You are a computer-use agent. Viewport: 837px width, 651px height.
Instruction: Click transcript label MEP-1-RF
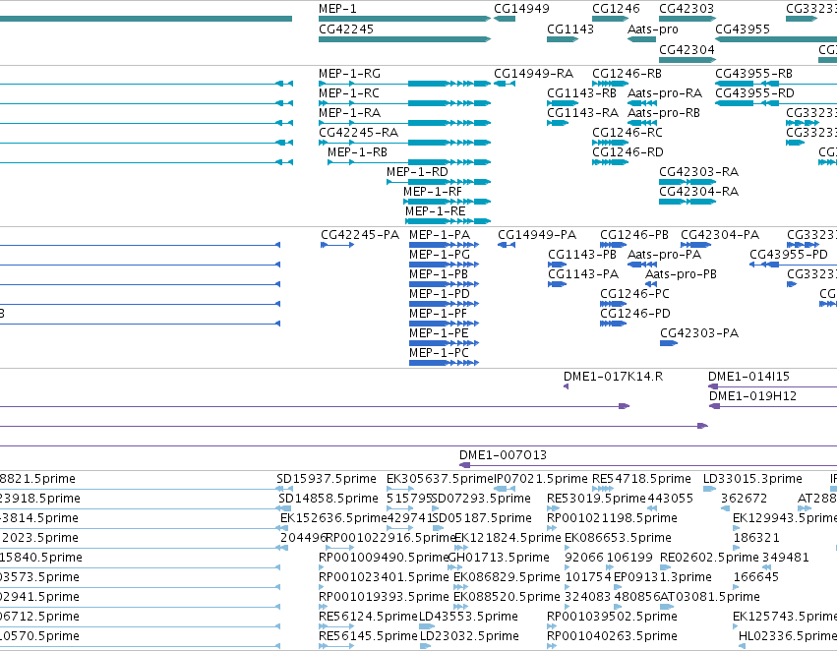point(433,192)
